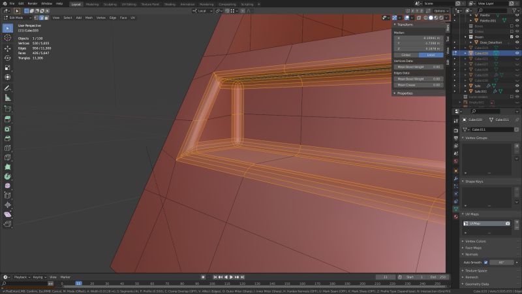Select the Add Cube tool
The height and width of the screenshot is (294, 522).
[7, 109]
